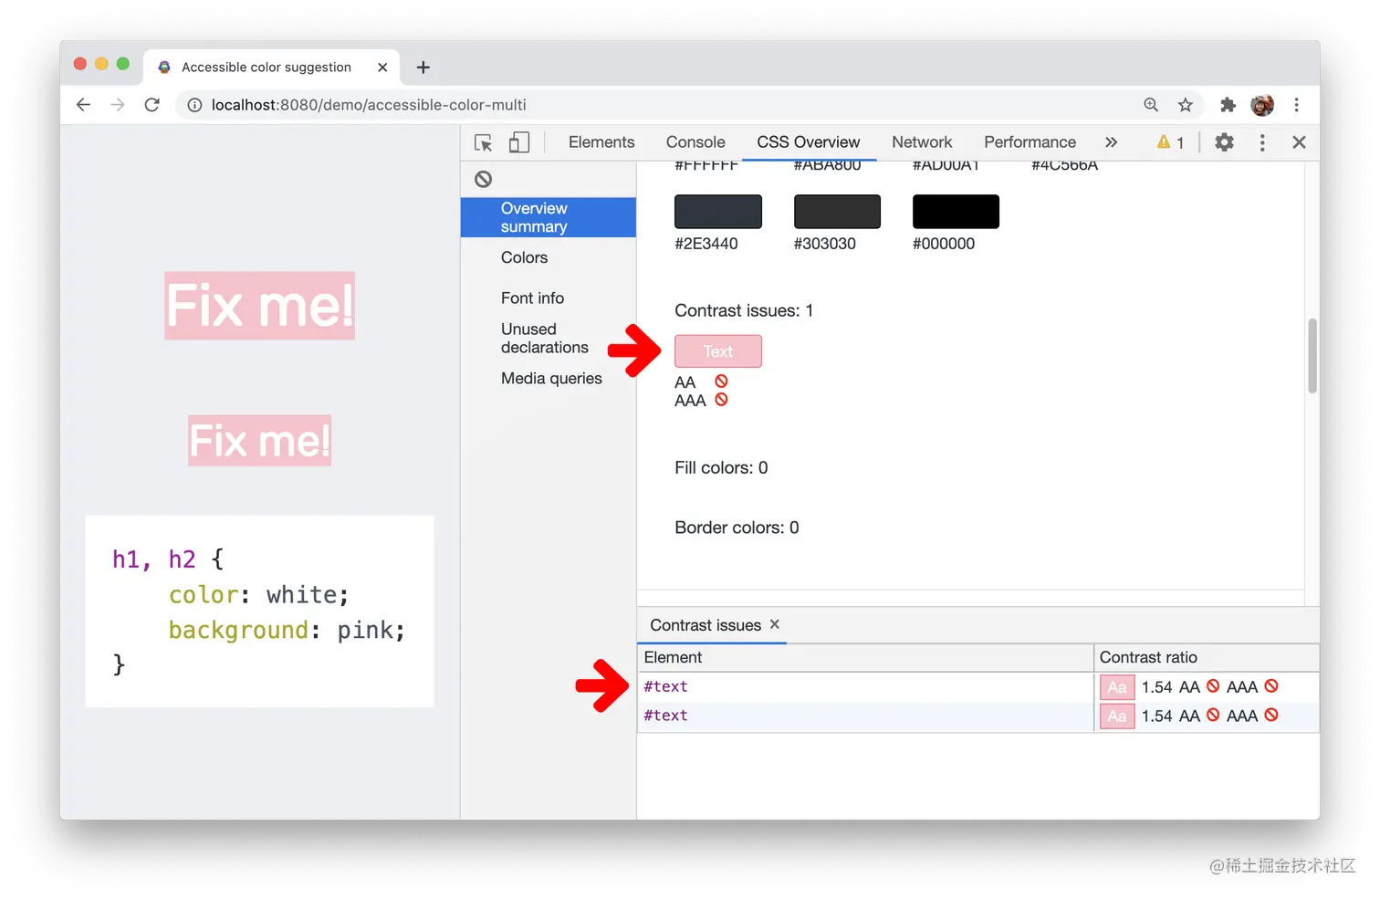Click the AA contrast failure icon
The height and width of the screenshot is (899, 1380).
tap(720, 382)
